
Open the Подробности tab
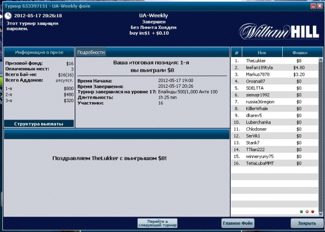[91, 53]
